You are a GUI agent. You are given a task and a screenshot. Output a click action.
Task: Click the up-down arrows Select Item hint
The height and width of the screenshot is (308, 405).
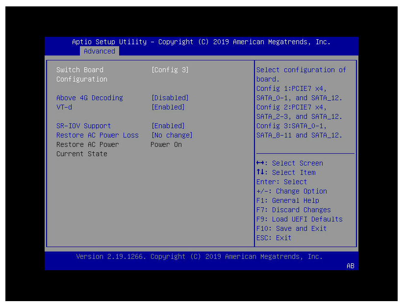(x=286, y=172)
